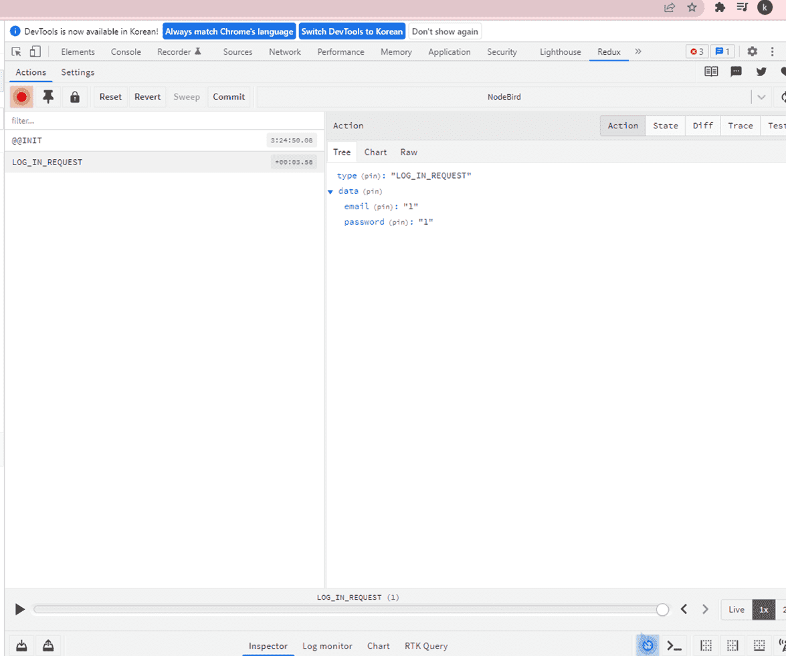Open the Console DevTools panel

(x=126, y=51)
